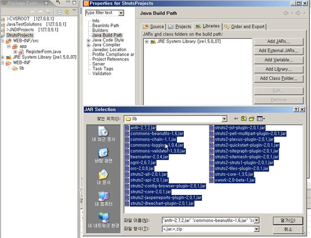
Task: Click the Add External JARs... button
Action: [279, 50]
